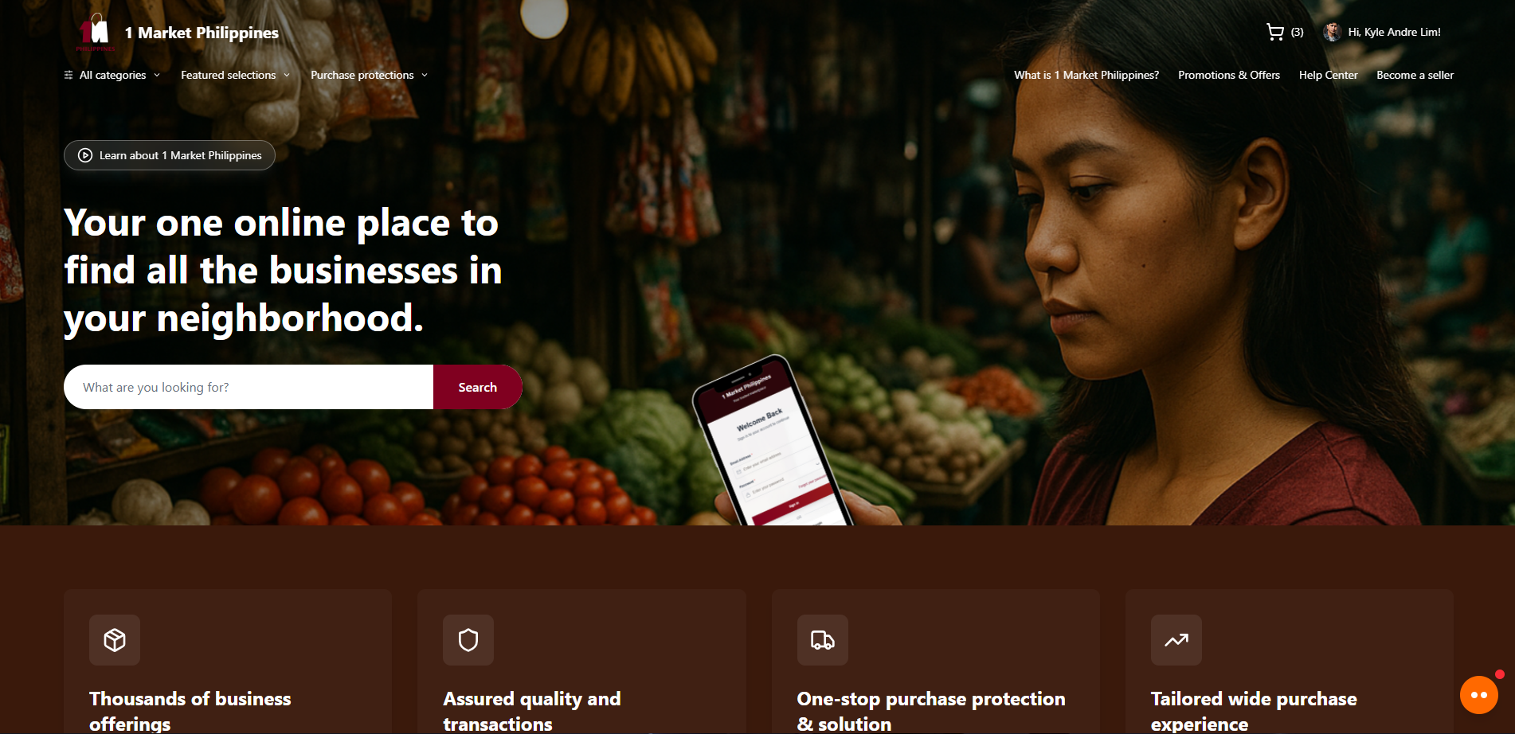Expand the All categories dropdown
Screen dimensions: 1515x734
(112, 75)
